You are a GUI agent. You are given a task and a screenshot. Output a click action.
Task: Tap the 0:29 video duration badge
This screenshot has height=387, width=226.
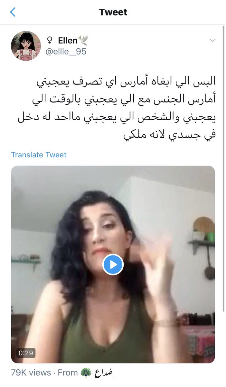point(26,353)
